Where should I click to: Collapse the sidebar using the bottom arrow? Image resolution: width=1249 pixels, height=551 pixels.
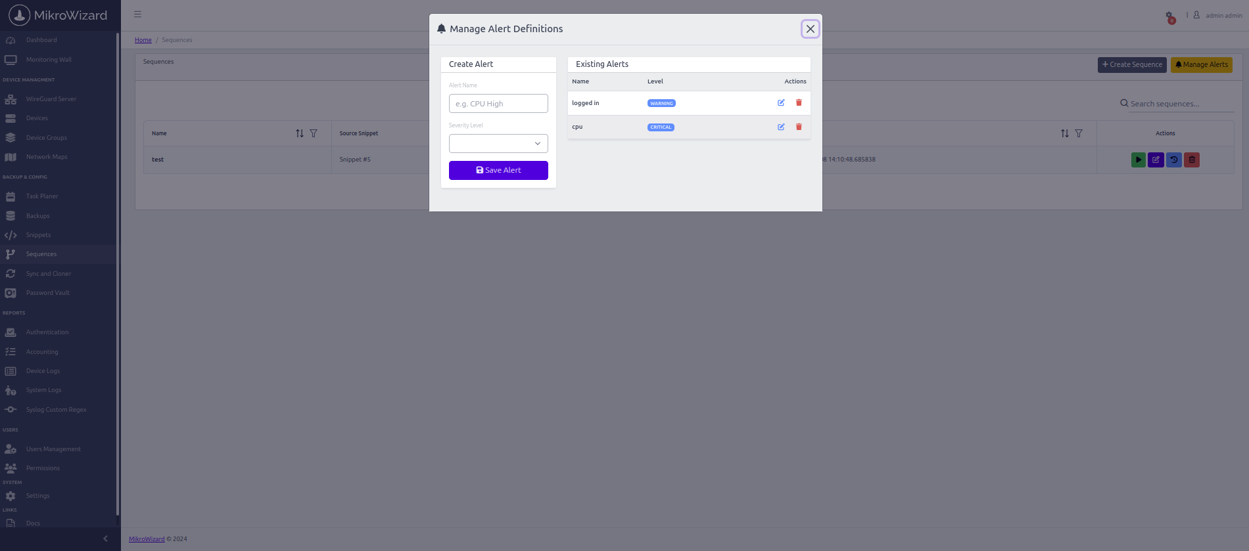tap(105, 539)
